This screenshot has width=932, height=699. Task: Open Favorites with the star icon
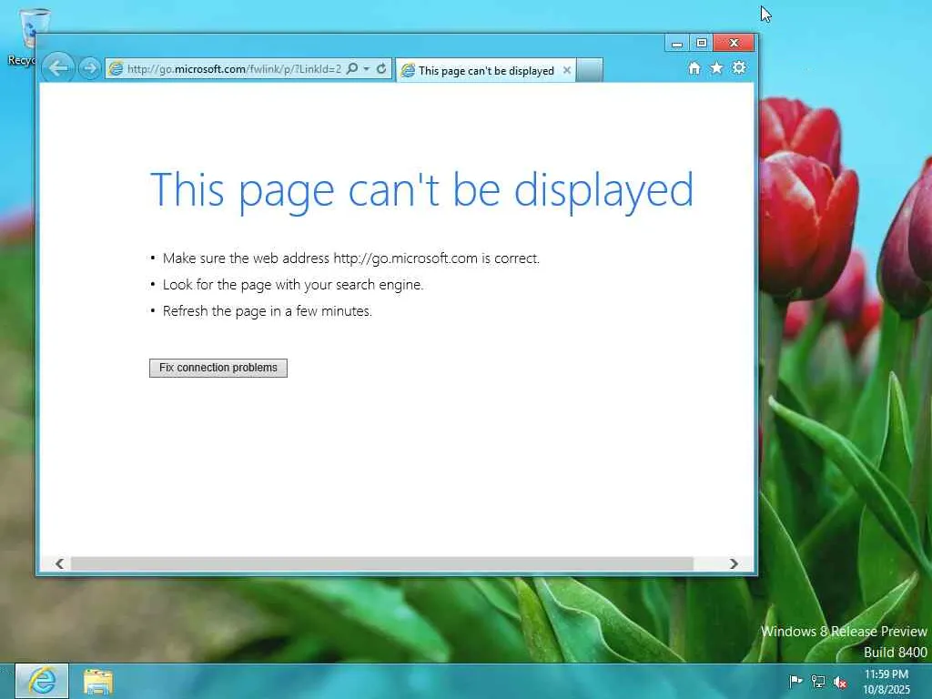[x=717, y=68]
